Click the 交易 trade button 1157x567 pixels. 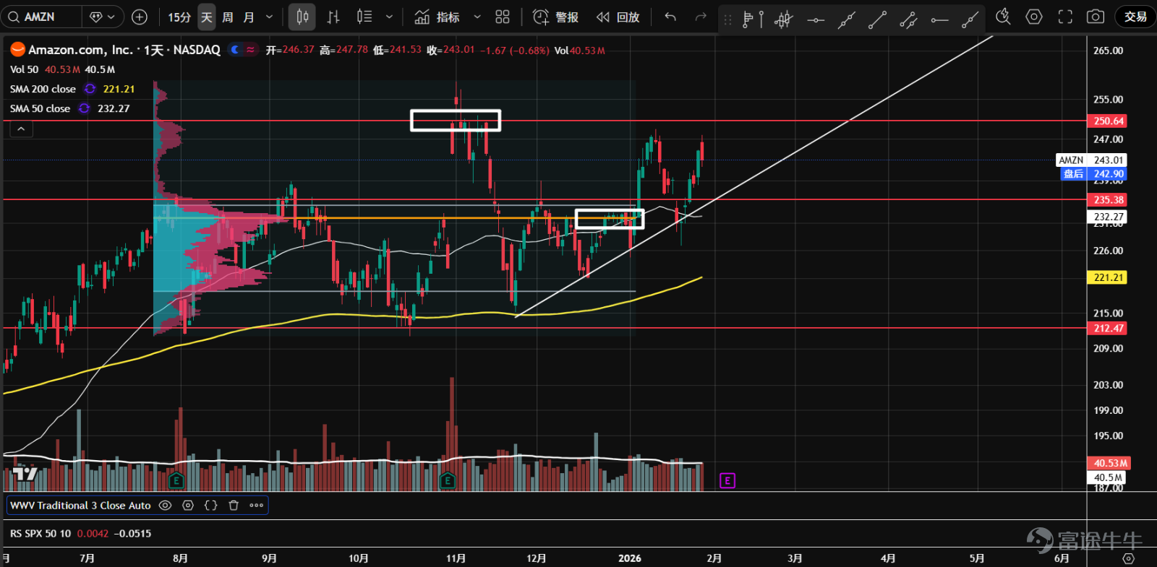pos(1135,17)
